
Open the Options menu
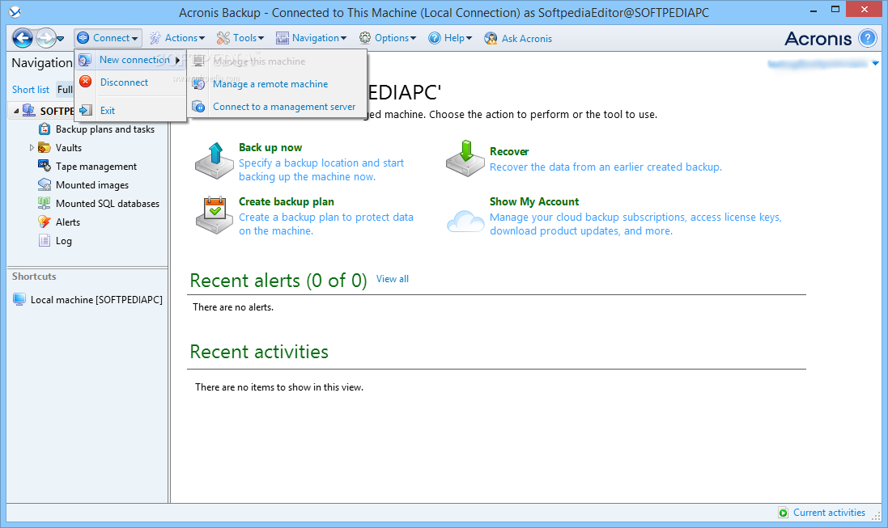click(388, 38)
